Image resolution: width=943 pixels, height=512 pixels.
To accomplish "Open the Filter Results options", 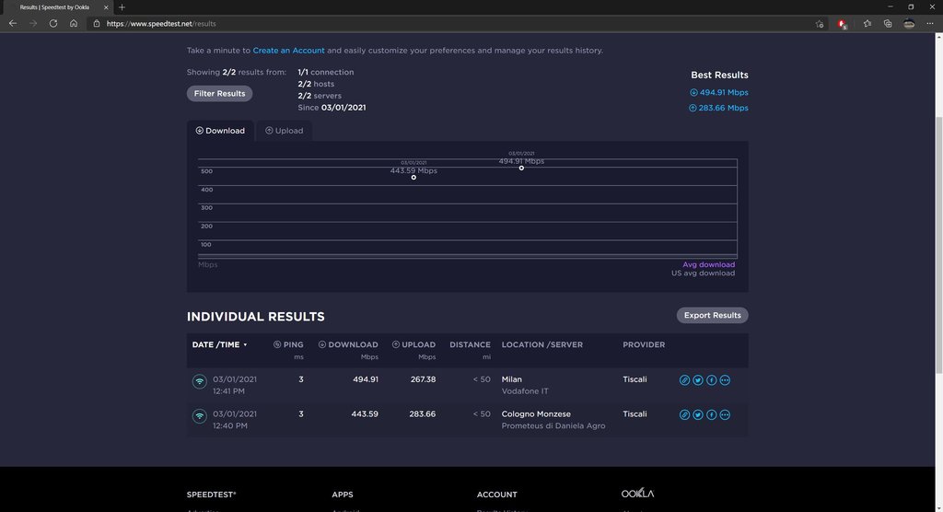I will 219,93.
